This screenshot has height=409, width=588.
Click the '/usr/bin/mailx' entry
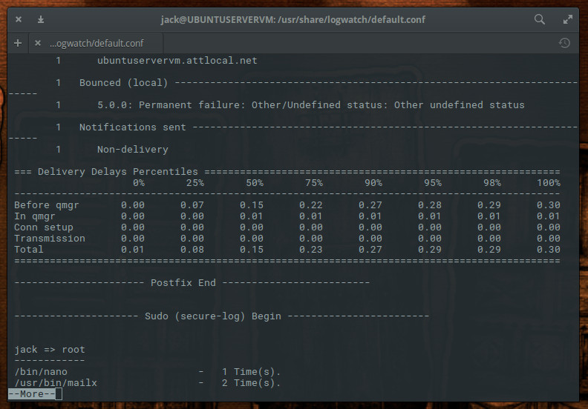click(x=56, y=383)
